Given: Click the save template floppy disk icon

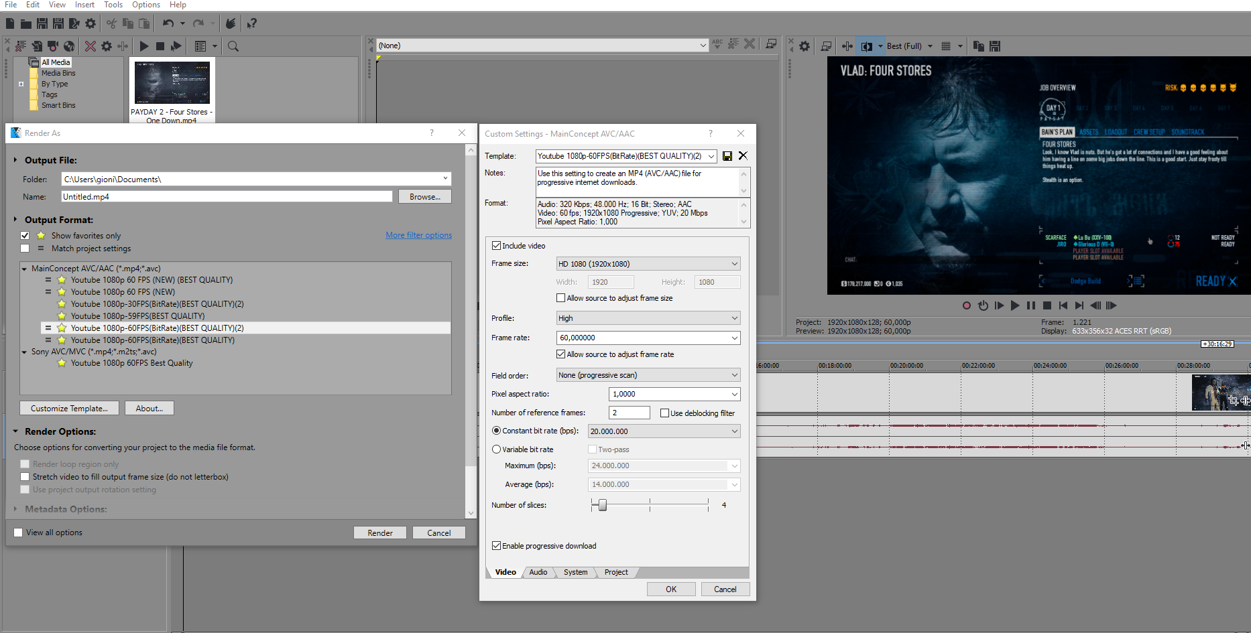Looking at the screenshot, I should tap(727, 156).
